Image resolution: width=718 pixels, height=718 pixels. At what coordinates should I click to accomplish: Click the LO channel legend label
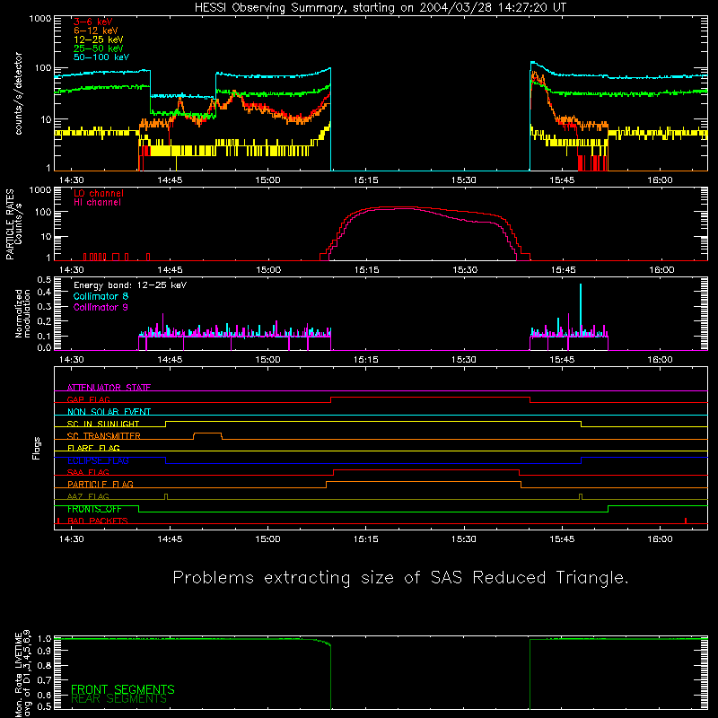tap(99, 193)
